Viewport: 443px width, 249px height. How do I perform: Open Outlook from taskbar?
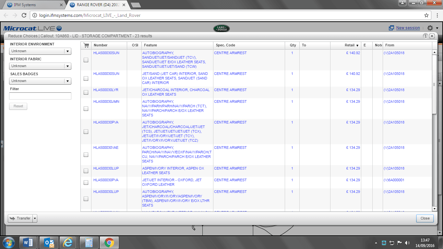[x=49, y=243]
